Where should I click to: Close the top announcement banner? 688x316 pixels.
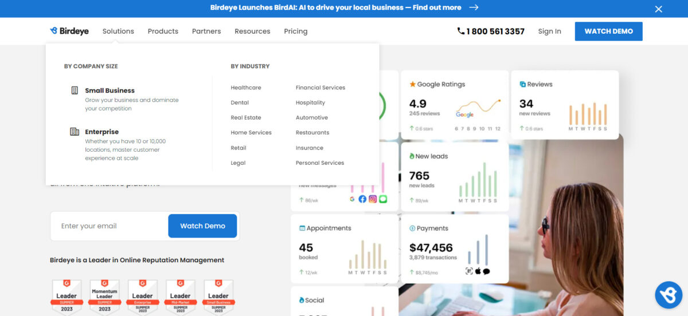(x=659, y=9)
